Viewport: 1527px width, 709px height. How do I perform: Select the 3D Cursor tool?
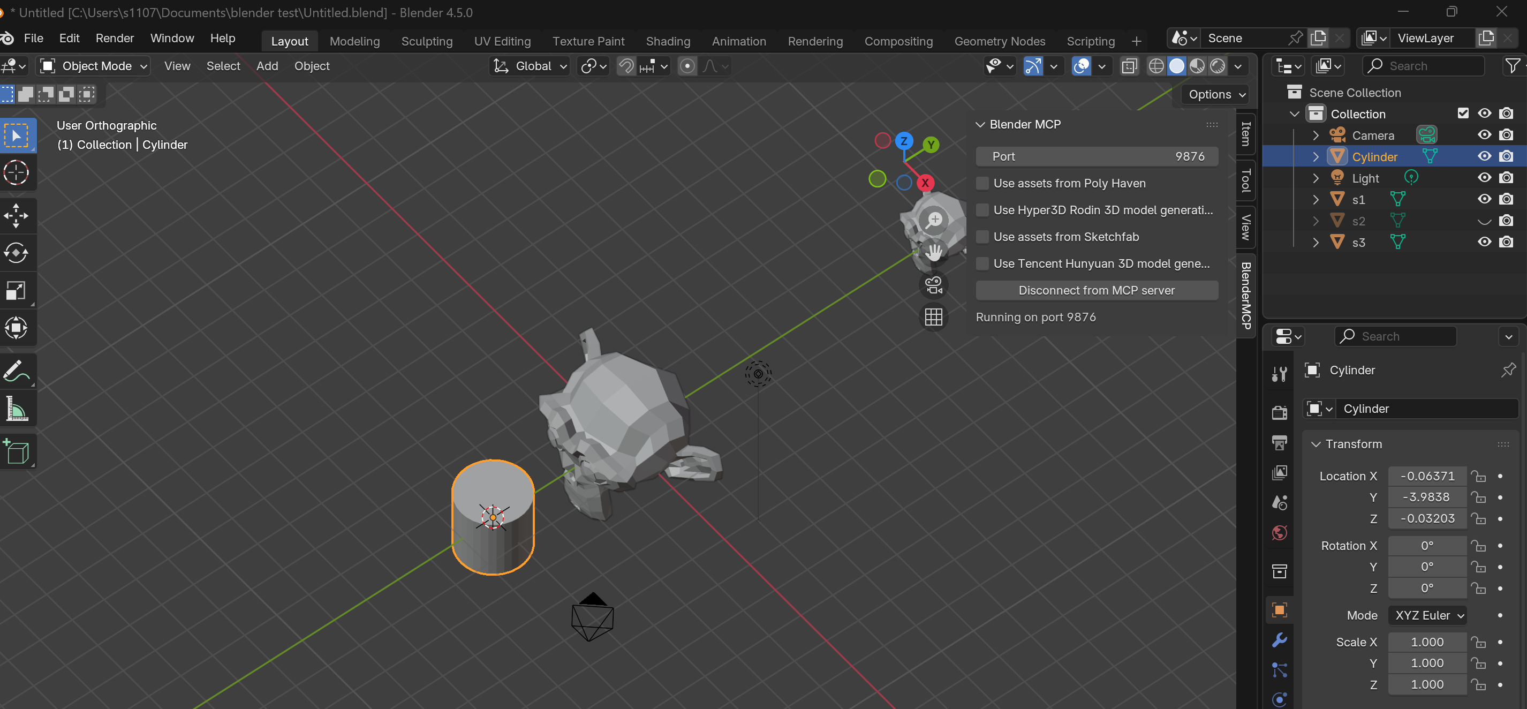pos(16,172)
